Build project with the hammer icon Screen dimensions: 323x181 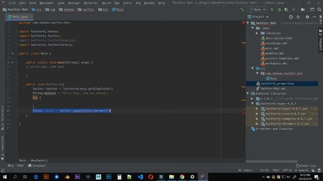(x=242, y=10)
